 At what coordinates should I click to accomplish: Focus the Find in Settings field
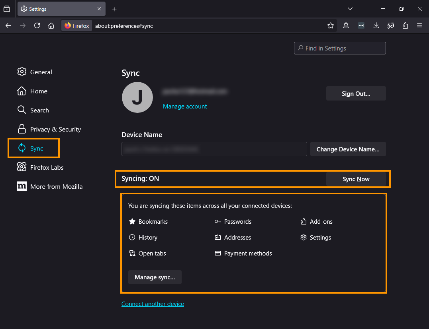(340, 48)
